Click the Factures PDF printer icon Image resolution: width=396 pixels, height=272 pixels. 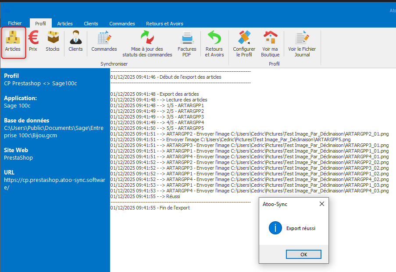[x=187, y=44]
